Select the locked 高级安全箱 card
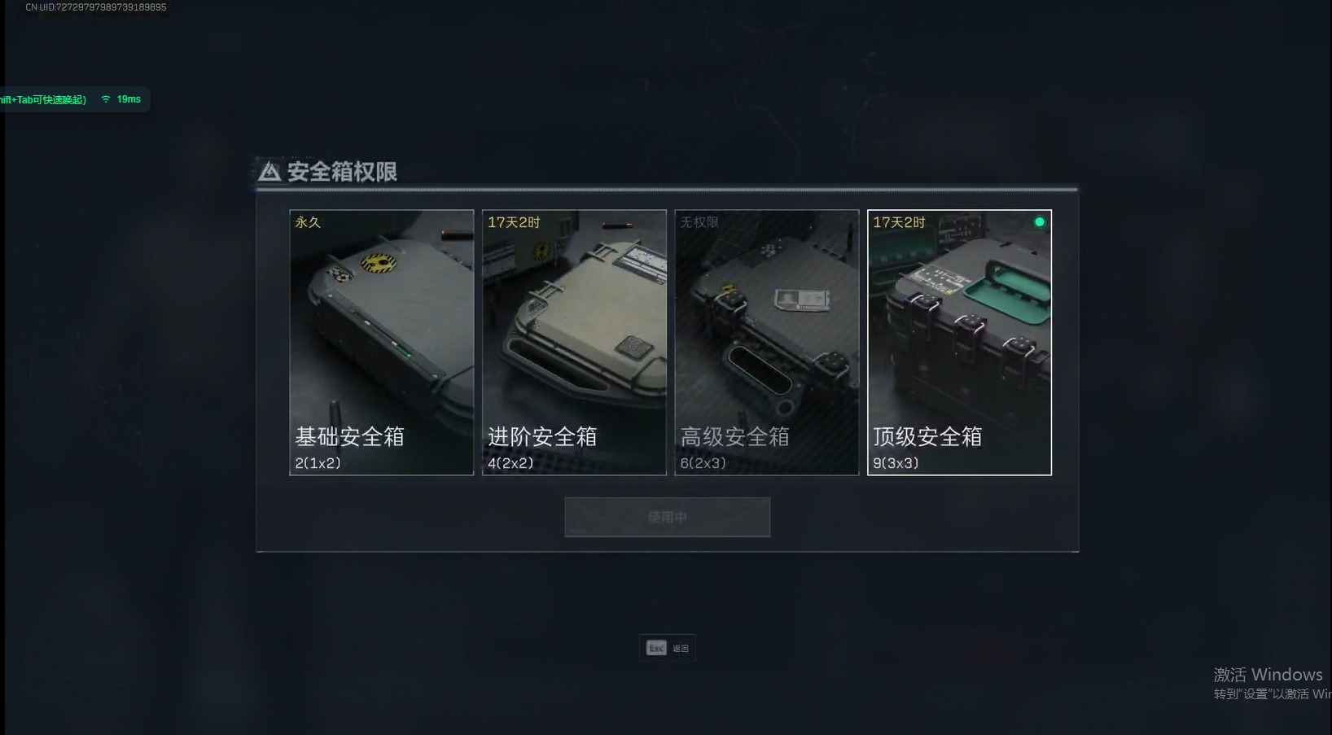Viewport: 1332px width, 735px height. point(767,343)
